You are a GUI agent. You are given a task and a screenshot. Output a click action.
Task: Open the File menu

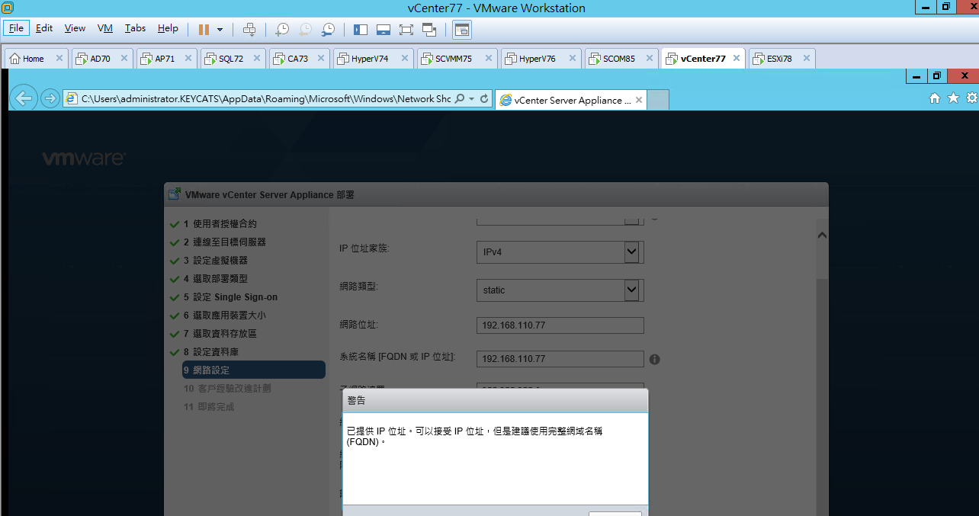[x=16, y=28]
